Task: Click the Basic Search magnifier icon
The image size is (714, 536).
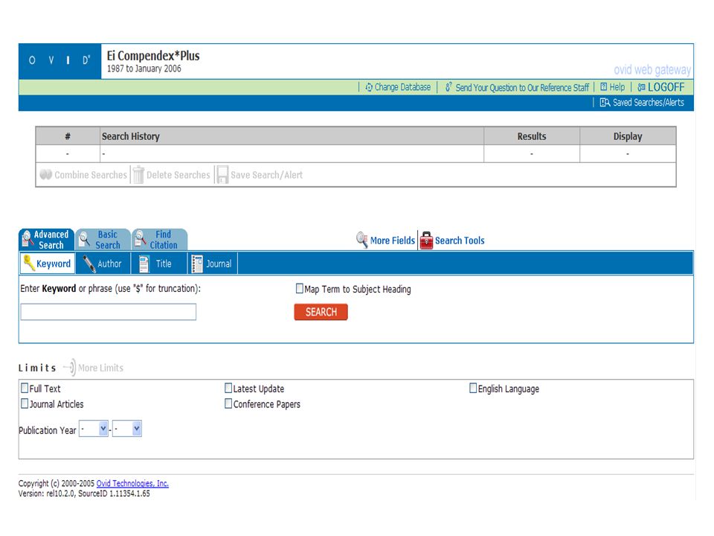Action: pos(84,238)
